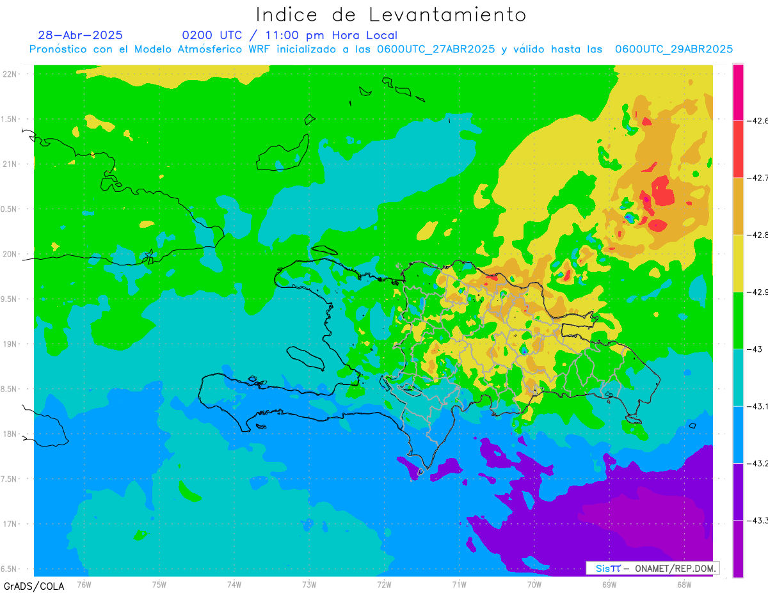Click the violet swatch at the colorbar bottom

[x=738, y=548]
